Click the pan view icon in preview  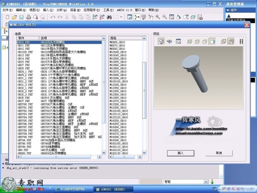(x=169, y=41)
